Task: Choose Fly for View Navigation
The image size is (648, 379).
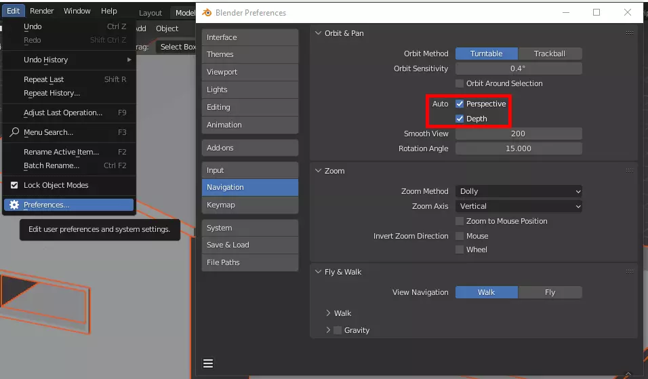Action: (550, 292)
